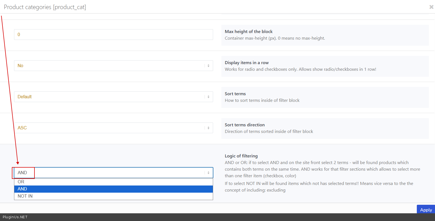
Task: Click the up-down arrow icon on No select
Action: coord(208,66)
